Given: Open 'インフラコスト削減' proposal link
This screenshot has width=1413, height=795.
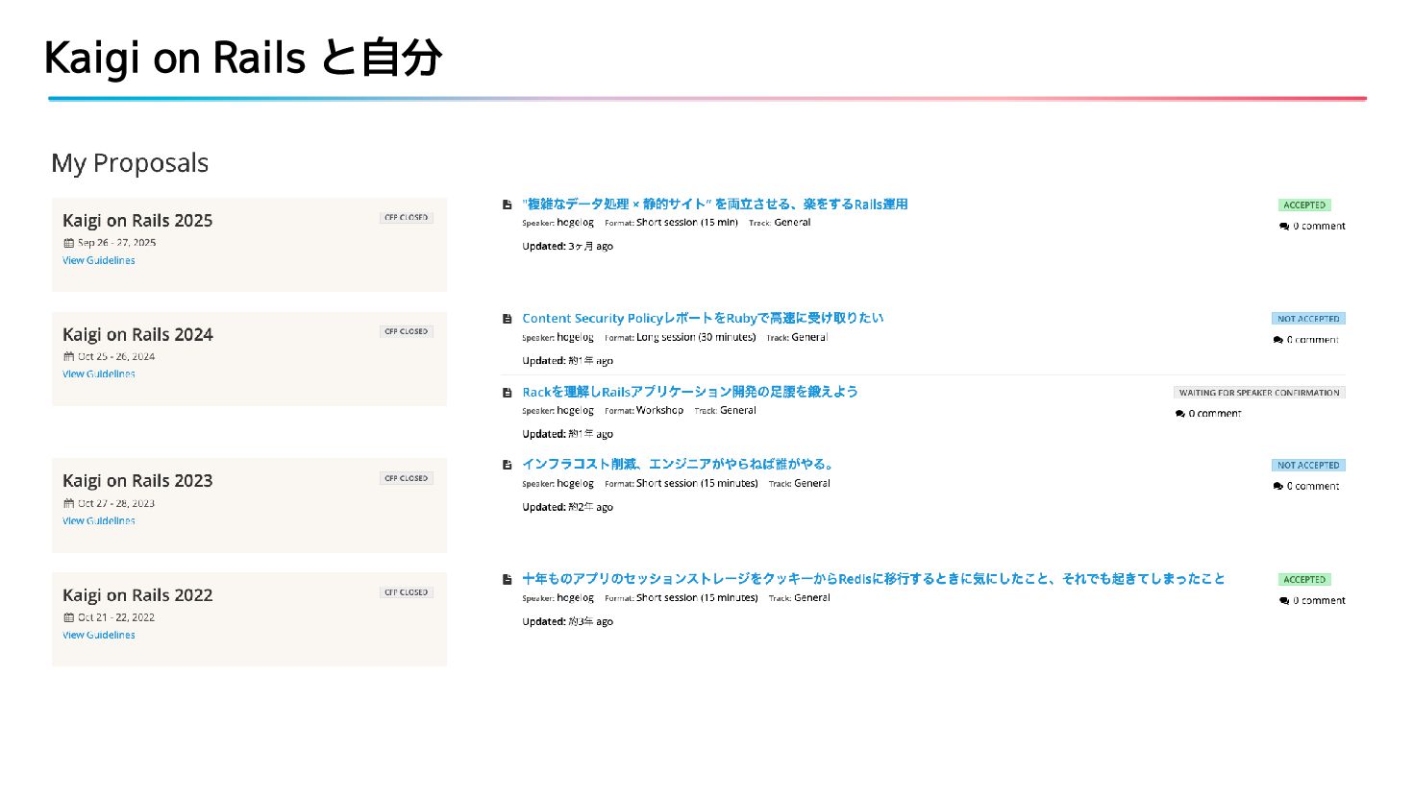Looking at the screenshot, I should (679, 465).
